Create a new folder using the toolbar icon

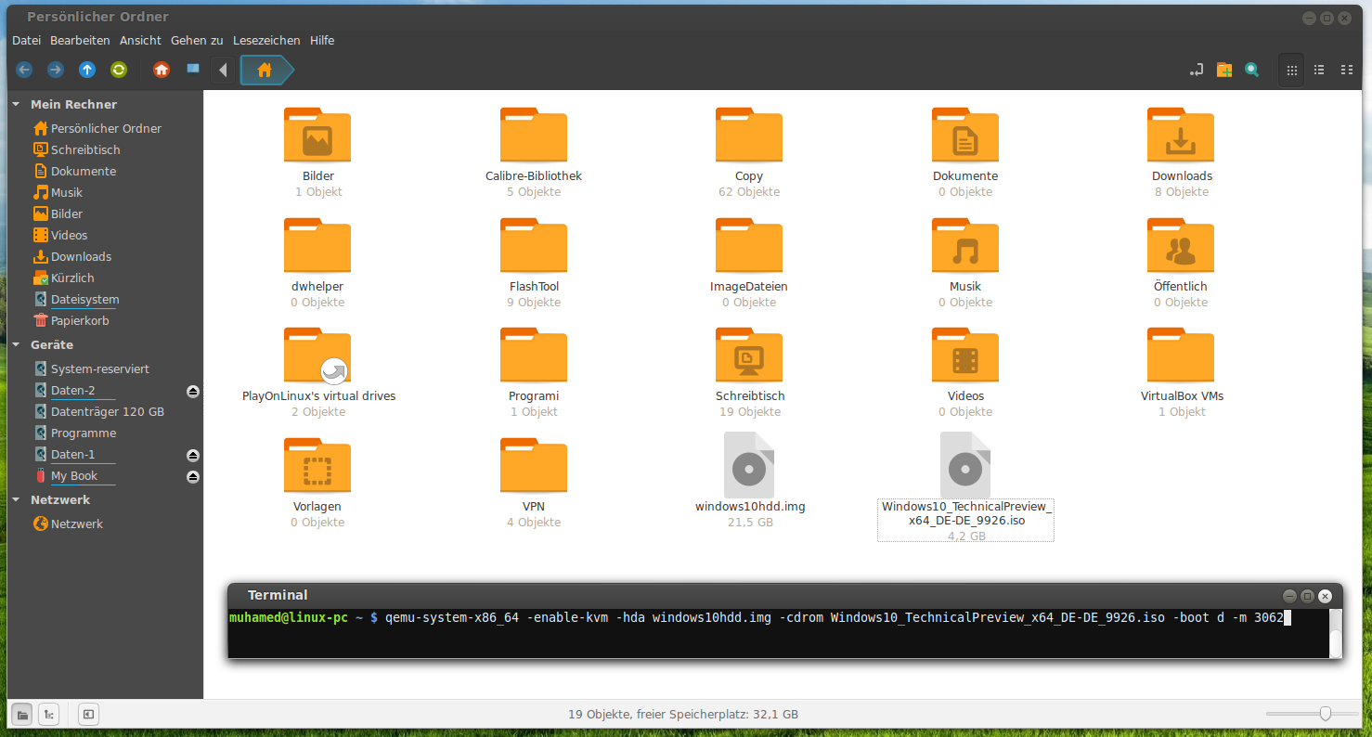click(1224, 70)
